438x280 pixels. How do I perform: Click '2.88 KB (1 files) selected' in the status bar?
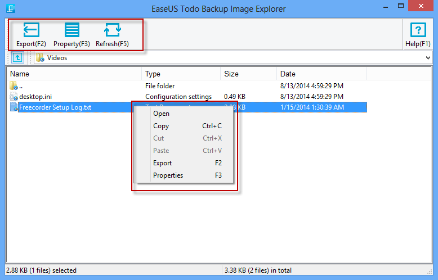tap(41, 270)
